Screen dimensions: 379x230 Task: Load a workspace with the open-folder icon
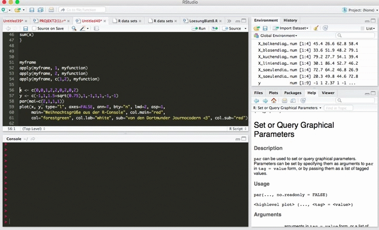(257, 28)
